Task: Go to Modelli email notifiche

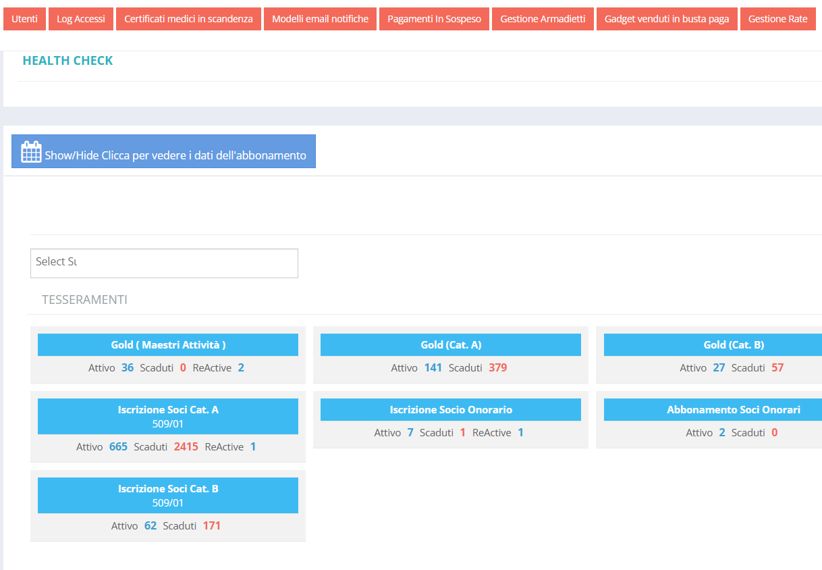Action: click(320, 19)
